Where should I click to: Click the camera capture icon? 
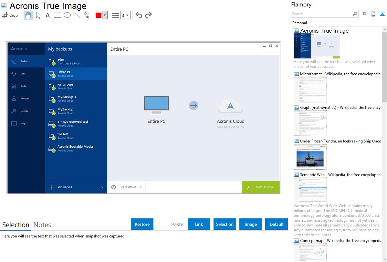click(x=364, y=14)
